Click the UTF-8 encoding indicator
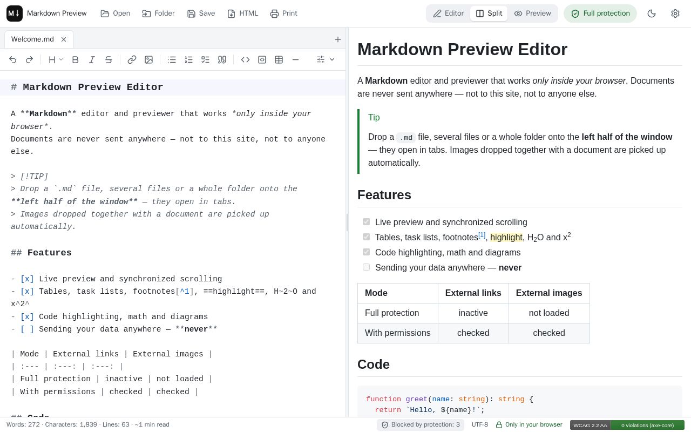The width and height of the screenshot is (691, 432). [480, 425]
